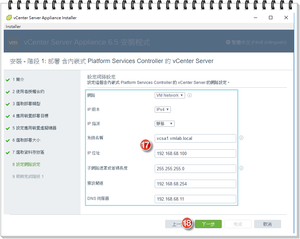Go to step 2 使用者授權合約

(x=28, y=92)
